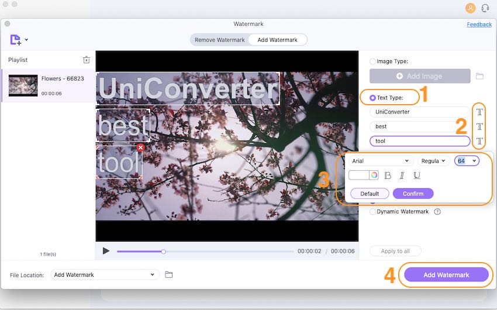
Task: Open the headset support icon
Action: pos(485,8)
